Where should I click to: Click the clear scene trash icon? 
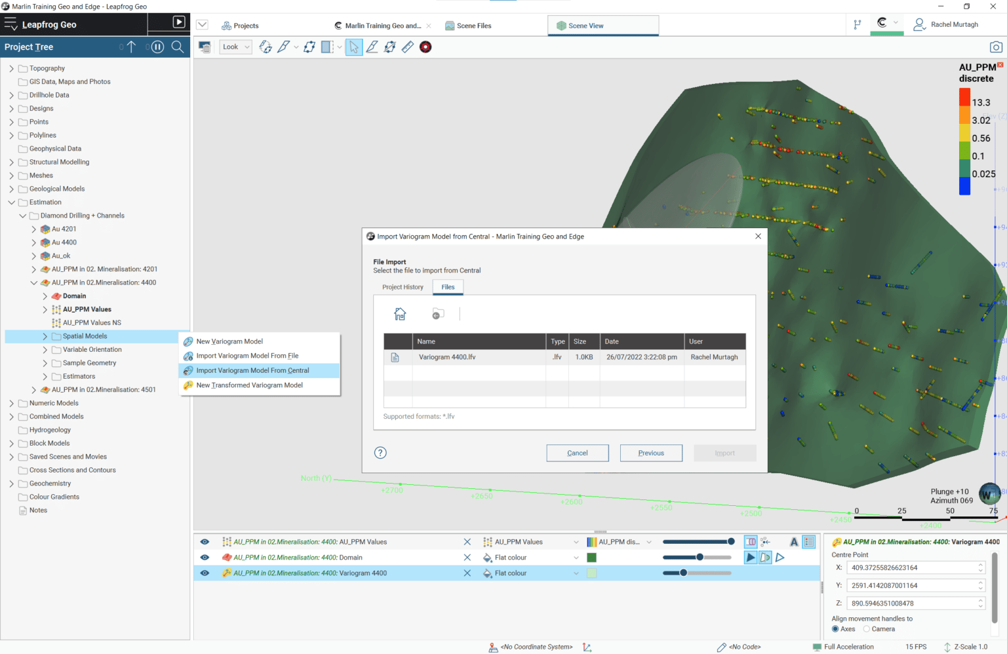point(204,47)
